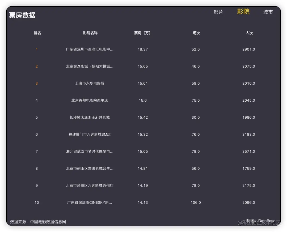Select cinema 北京金逸影城（朝阳大悦城...
287x232 pixels.
[x=90, y=66]
